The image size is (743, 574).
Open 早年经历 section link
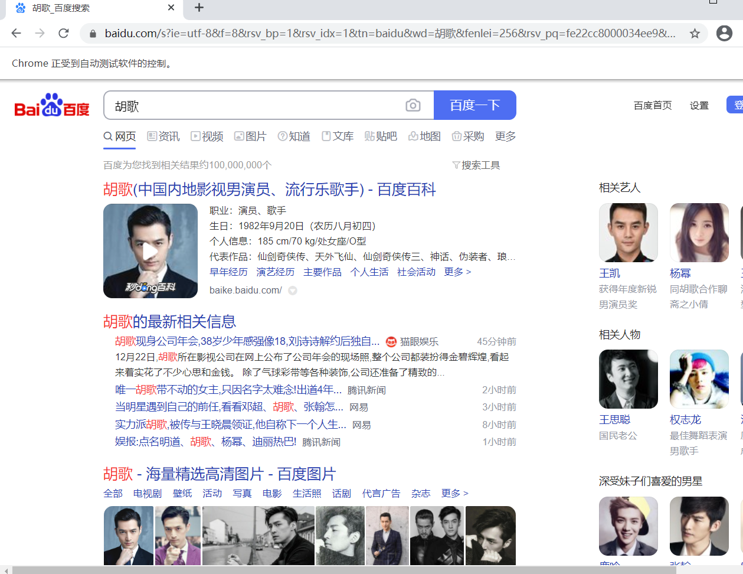(x=228, y=272)
